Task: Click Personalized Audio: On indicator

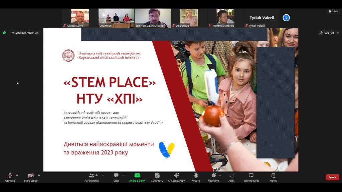Action: pos(24,33)
